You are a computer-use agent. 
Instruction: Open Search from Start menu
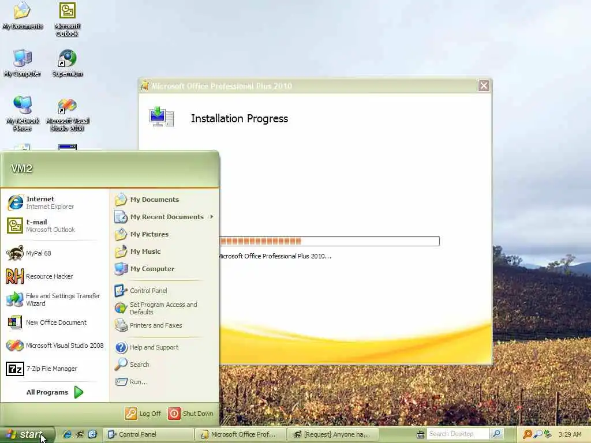[164, 365]
